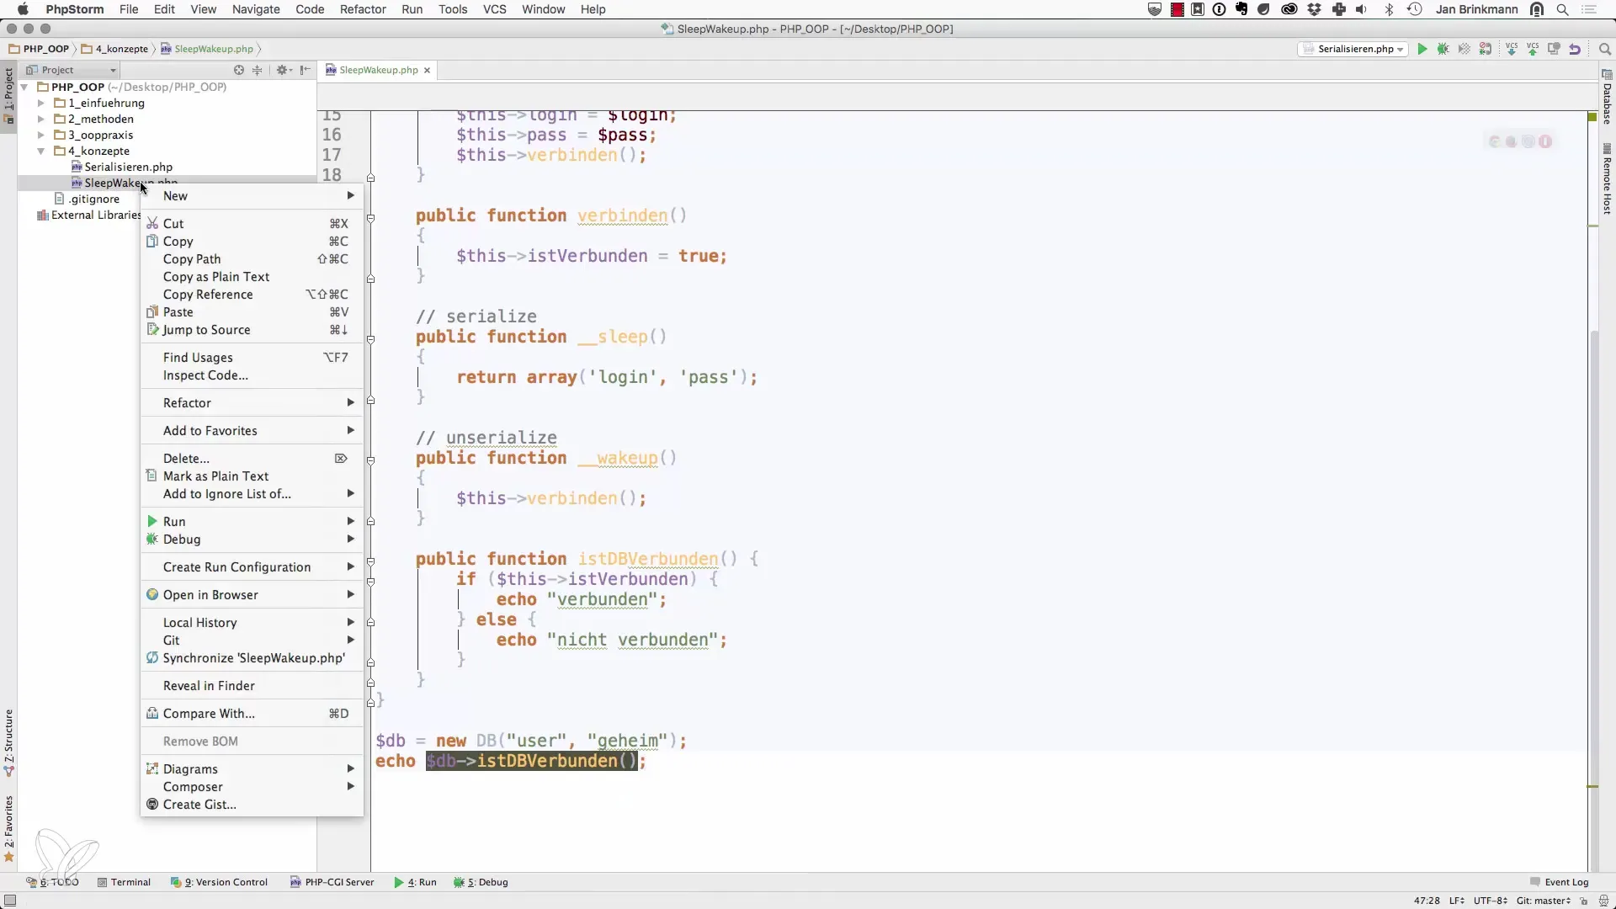Close the SleepWakeup.php editor tab
Viewport: 1616px width, 909px height.
click(x=428, y=71)
